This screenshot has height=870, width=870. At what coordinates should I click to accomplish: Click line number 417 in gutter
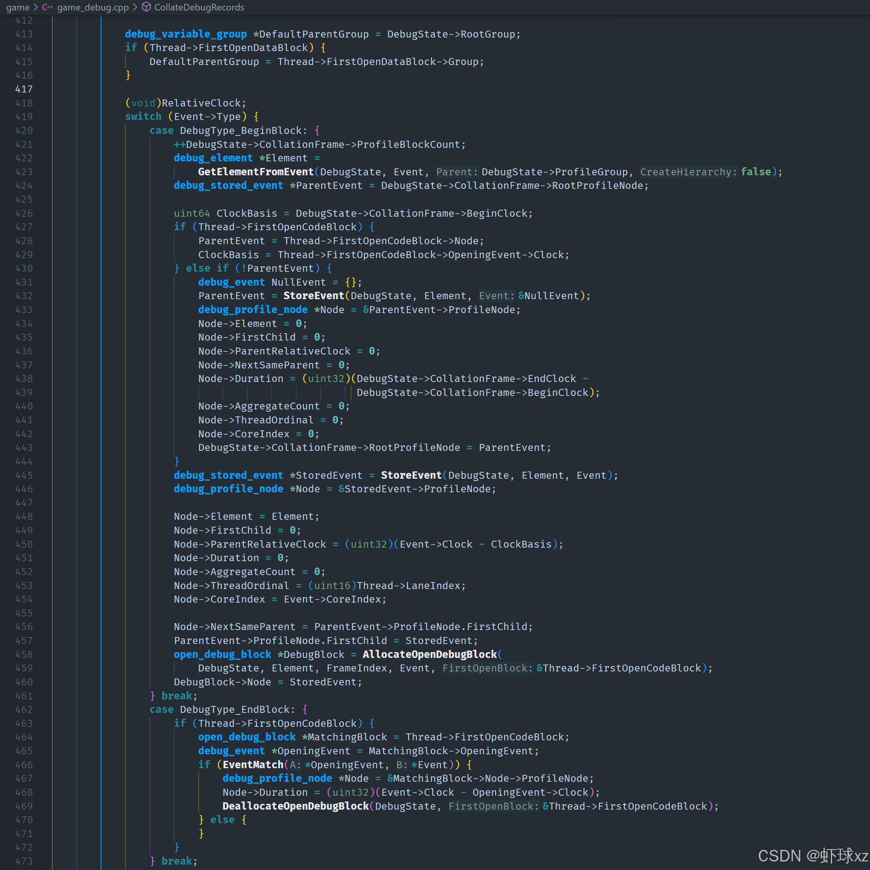point(24,89)
